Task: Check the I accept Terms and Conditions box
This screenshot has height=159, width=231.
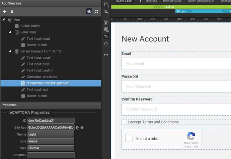Action: click(124, 122)
